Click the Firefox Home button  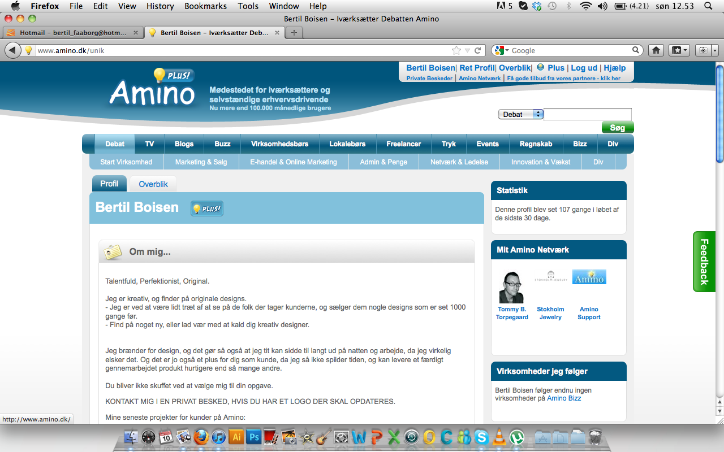click(x=656, y=50)
